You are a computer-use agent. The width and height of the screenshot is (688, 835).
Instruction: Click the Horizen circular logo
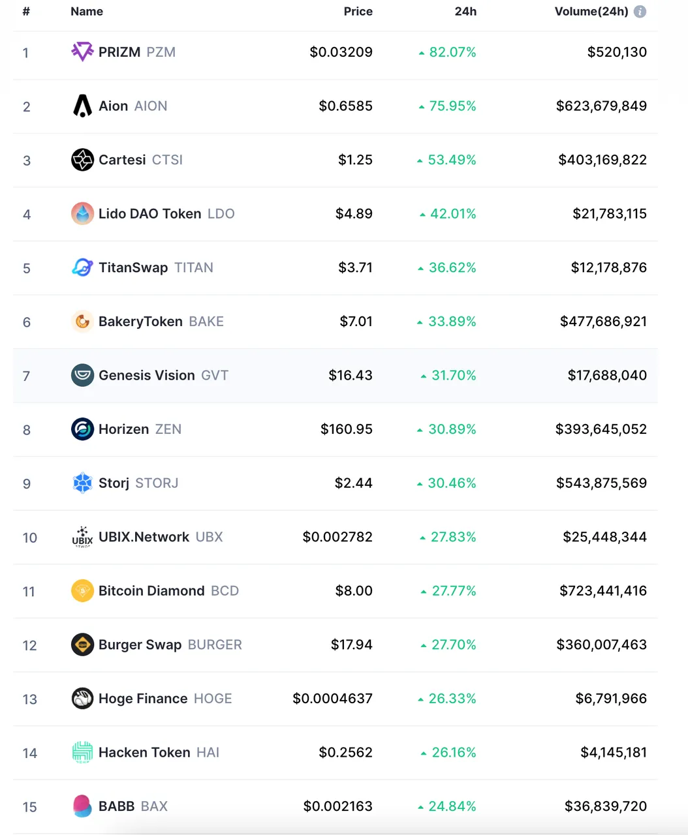pos(82,429)
